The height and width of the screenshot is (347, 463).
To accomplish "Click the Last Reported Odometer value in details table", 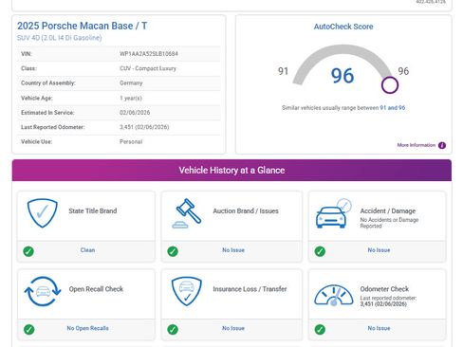I will [144, 127].
